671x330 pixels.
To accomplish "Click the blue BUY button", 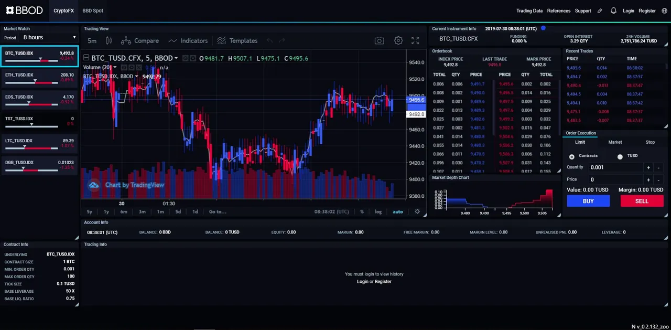I will click(x=588, y=201).
